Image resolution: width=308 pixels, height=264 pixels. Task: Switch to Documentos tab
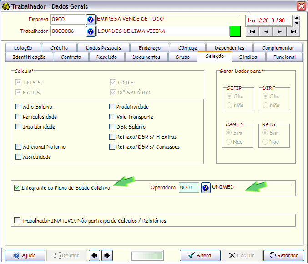(x=146, y=57)
